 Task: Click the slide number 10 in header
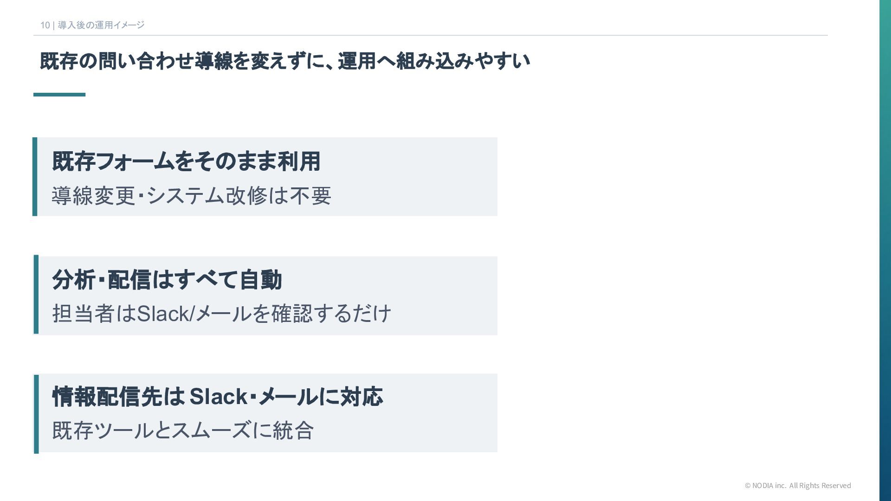(45, 25)
